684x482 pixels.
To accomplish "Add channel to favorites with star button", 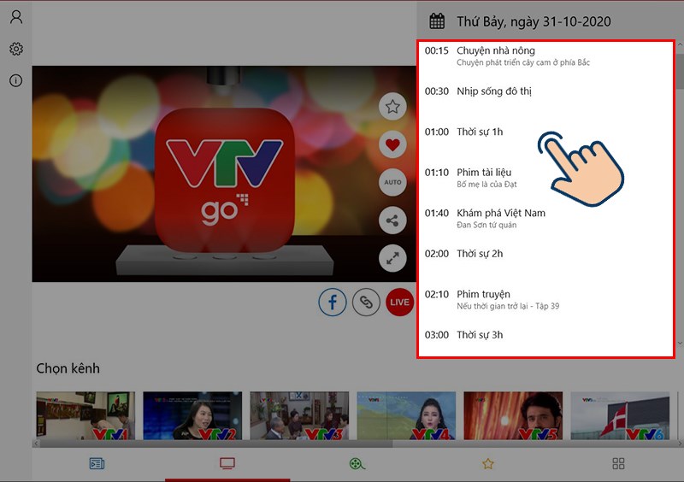I will [392, 107].
